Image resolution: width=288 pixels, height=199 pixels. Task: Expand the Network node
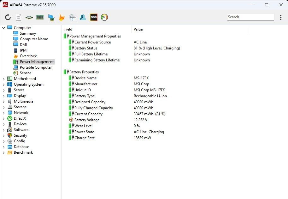[x=3, y=113]
